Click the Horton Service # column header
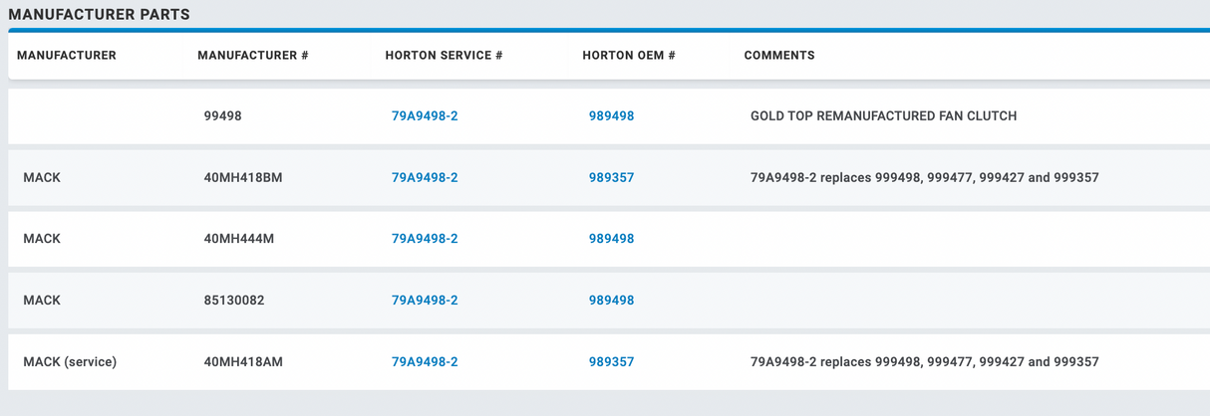 pyautogui.click(x=444, y=56)
